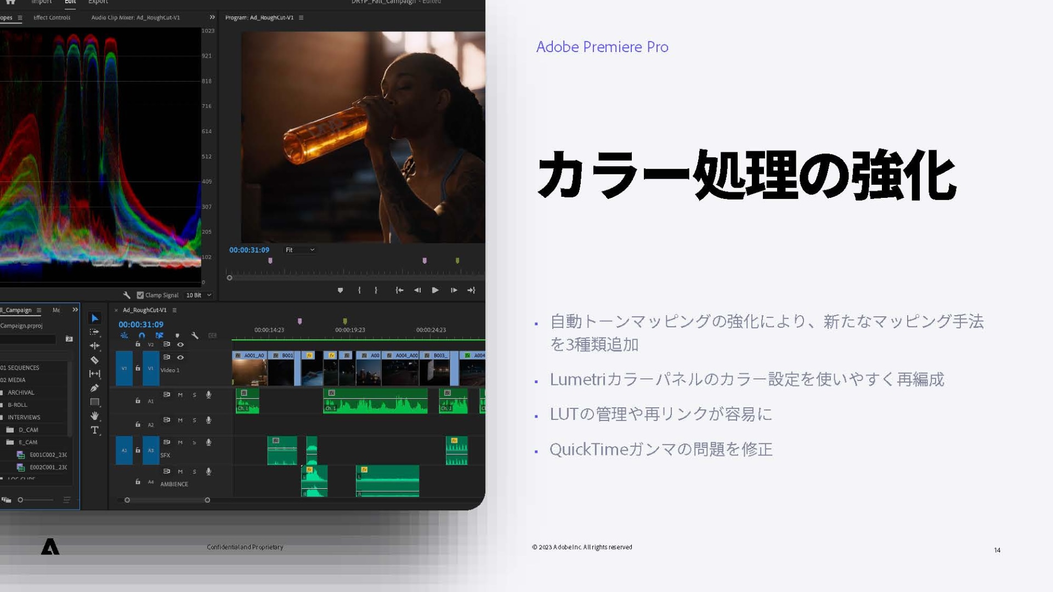This screenshot has height=592, width=1053.
Task: Select the Ripple Edit tool
Action: pos(94,346)
